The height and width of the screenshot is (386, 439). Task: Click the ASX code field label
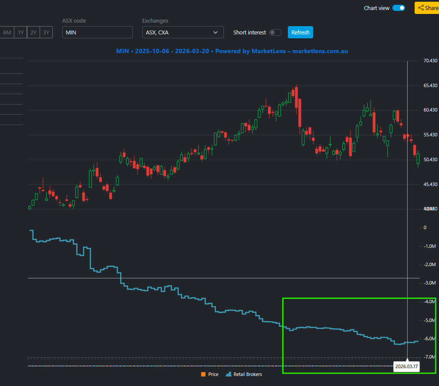pyautogui.click(x=74, y=21)
